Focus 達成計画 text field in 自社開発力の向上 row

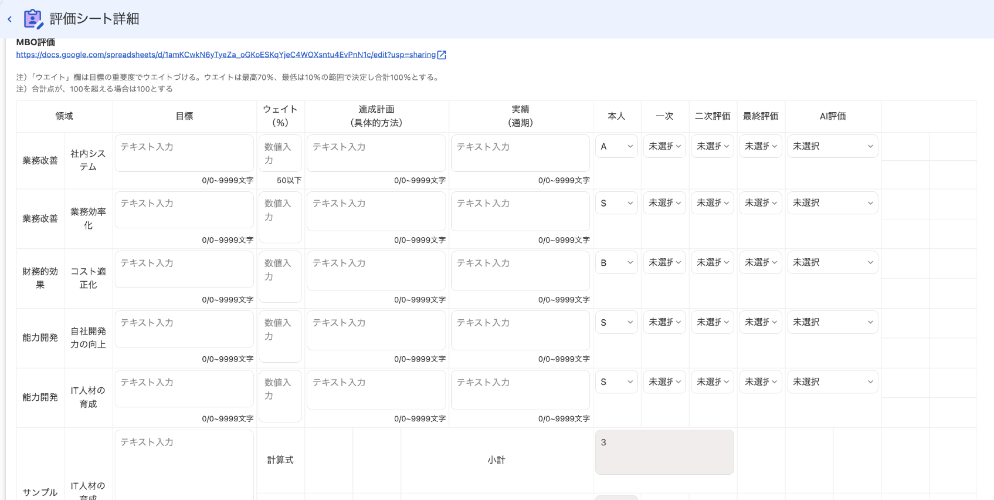(x=376, y=330)
